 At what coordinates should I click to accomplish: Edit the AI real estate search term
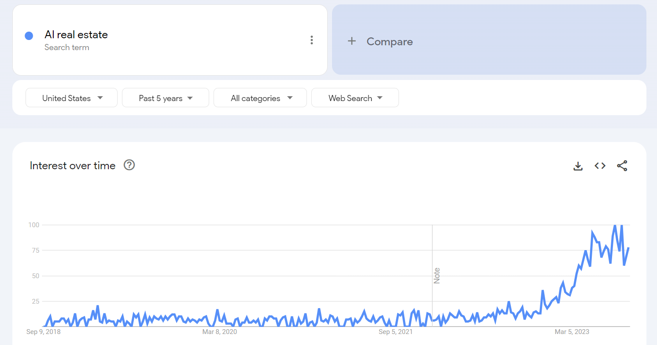(76, 35)
